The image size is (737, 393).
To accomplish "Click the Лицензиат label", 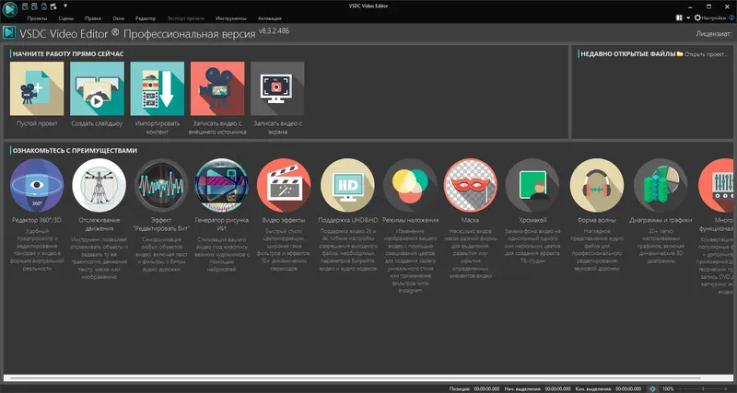I will (713, 34).
